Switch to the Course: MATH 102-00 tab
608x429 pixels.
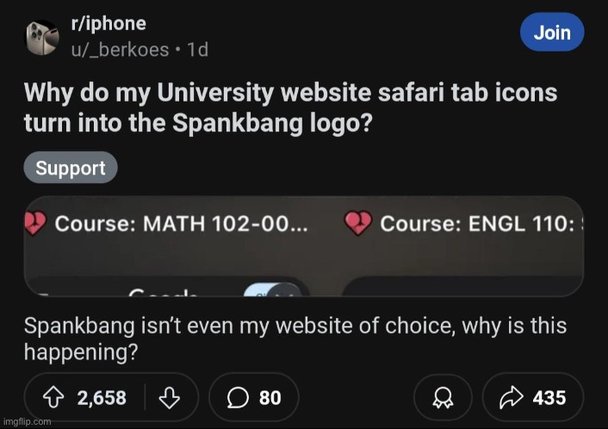(179, 224)
